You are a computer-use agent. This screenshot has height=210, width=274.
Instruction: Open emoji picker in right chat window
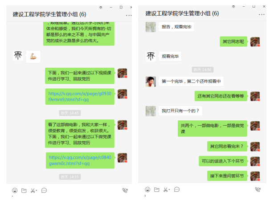click(x=147, y=189)
